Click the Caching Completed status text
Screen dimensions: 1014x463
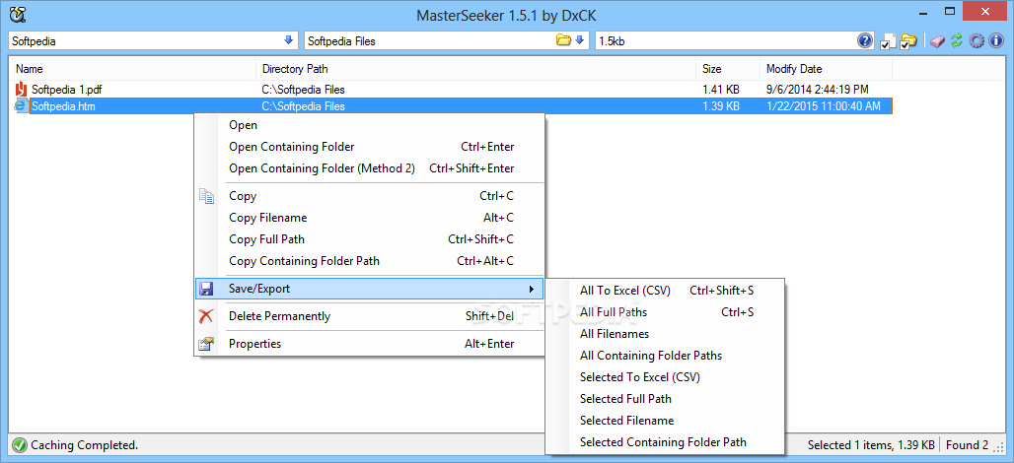point(85,445)
